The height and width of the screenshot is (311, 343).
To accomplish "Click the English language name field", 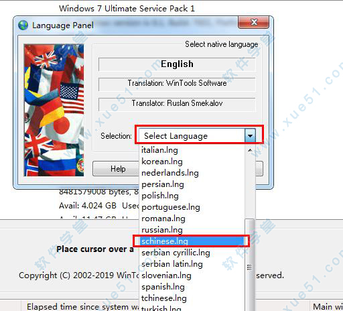I will pos(177,64).
